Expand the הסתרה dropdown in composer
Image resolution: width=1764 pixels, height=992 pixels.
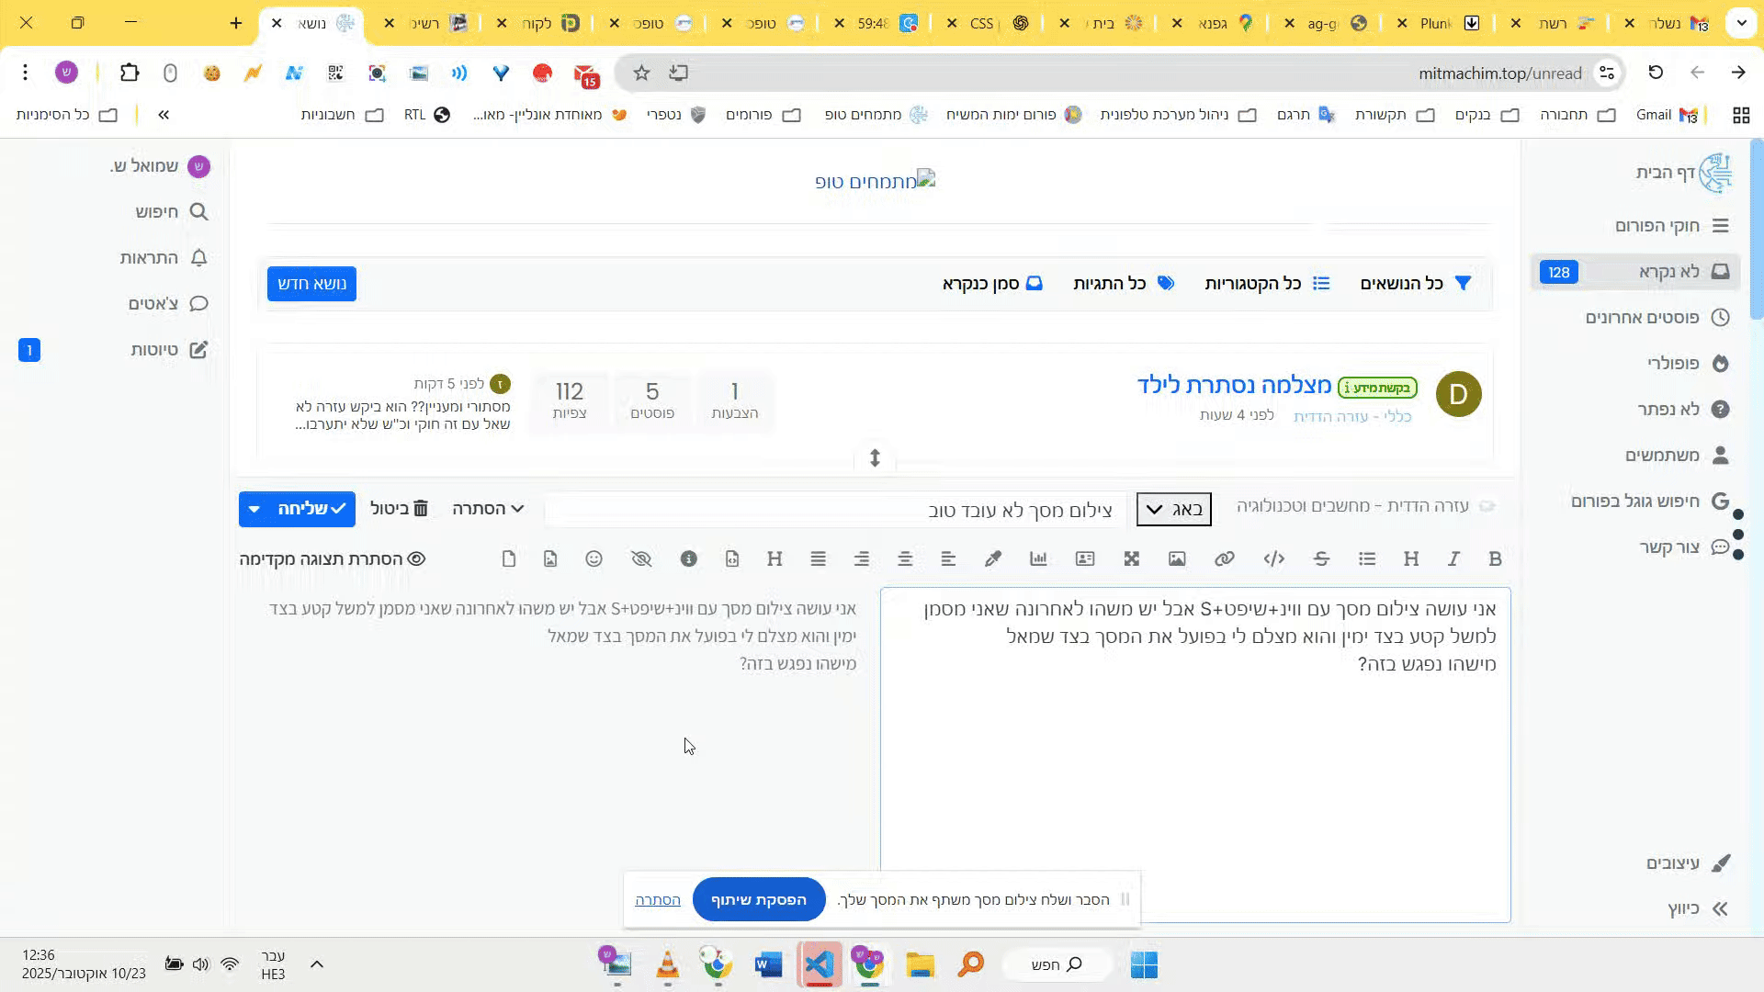[488, 508]
